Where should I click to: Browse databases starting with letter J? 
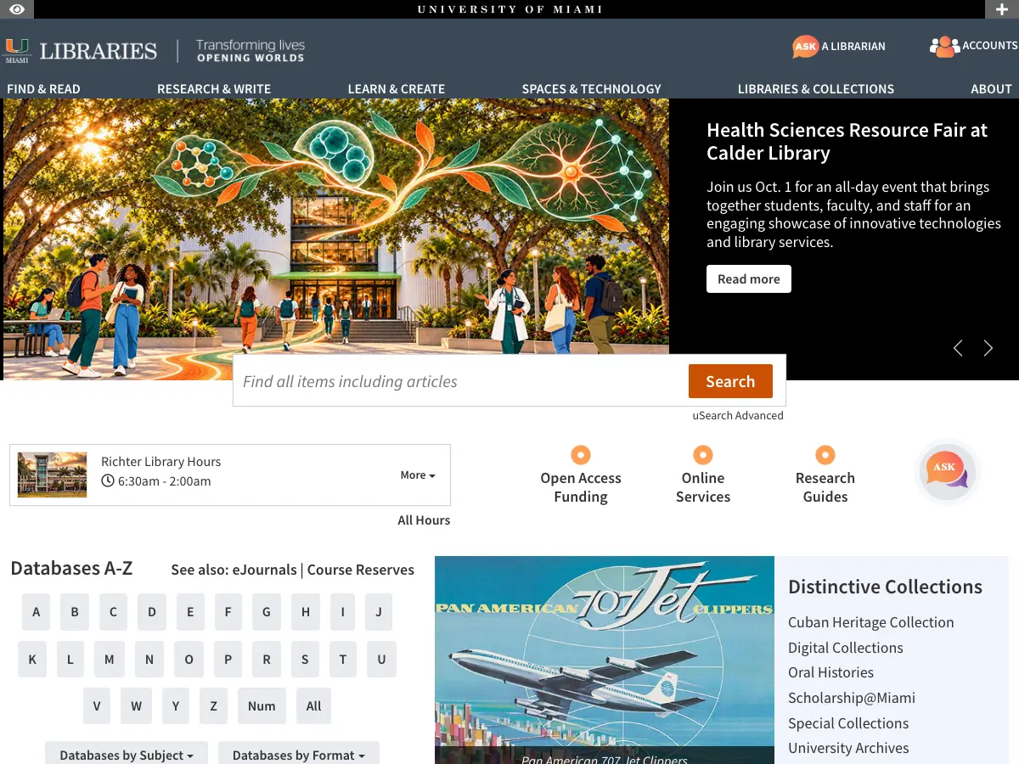(x=379, y=612)
